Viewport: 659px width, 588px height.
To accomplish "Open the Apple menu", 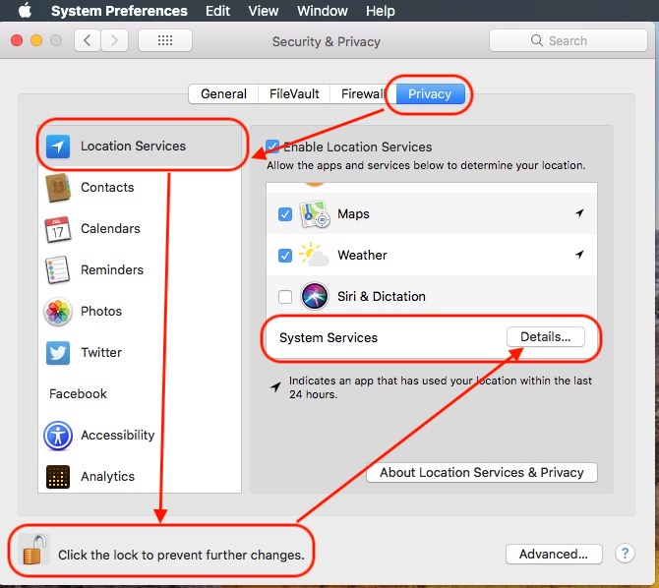I will point(25,10).
